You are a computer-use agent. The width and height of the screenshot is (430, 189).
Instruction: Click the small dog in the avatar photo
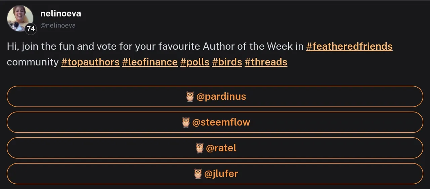point(15,26)
